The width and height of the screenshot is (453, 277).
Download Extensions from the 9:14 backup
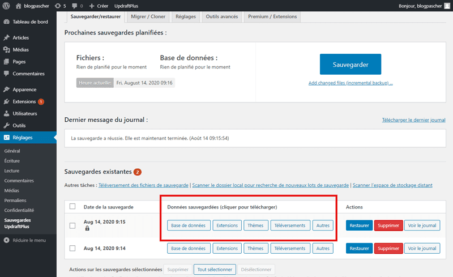coord(227,248)
